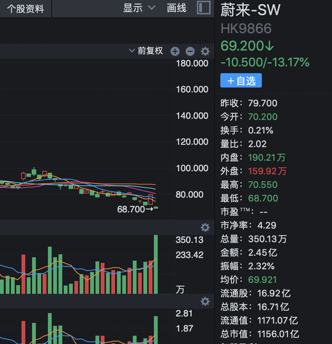The image size is (332, 344).
Task: Click the 233.42 volume axis label
Action: [x=190, y=255]
